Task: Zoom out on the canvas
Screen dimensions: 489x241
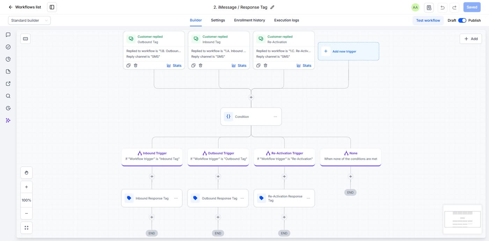Action: tap(27, 213)
